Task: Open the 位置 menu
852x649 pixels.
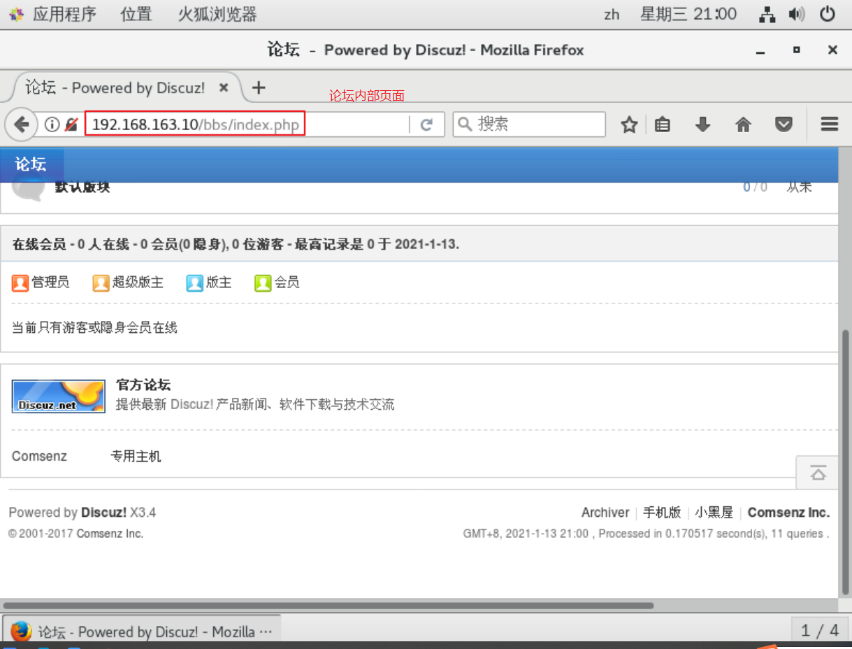Action: [136, 14]
